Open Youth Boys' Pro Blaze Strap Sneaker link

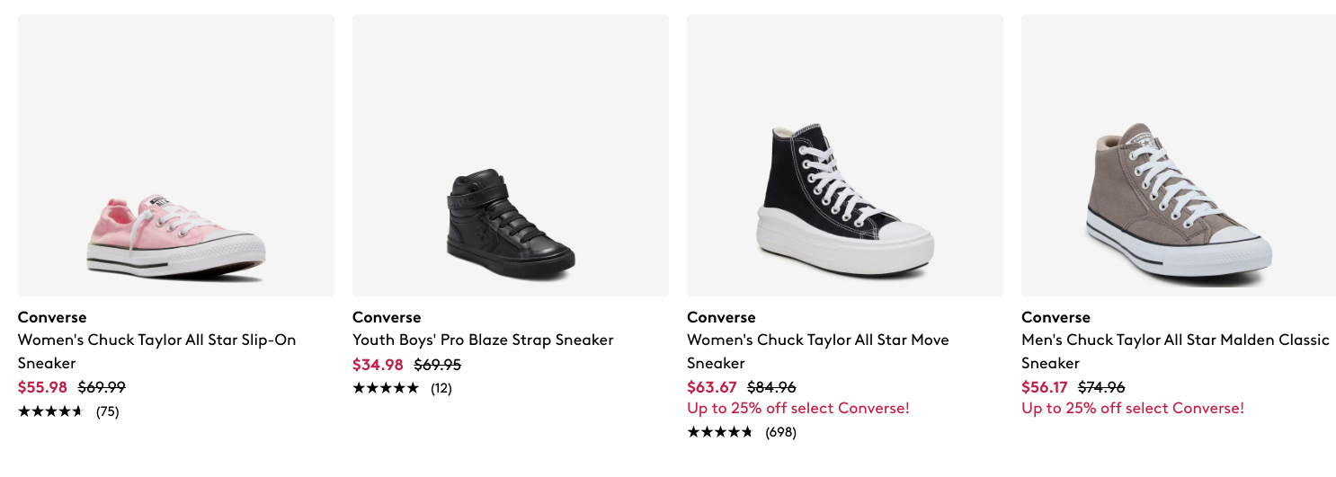pyautogui.click(x=483, y=340)
